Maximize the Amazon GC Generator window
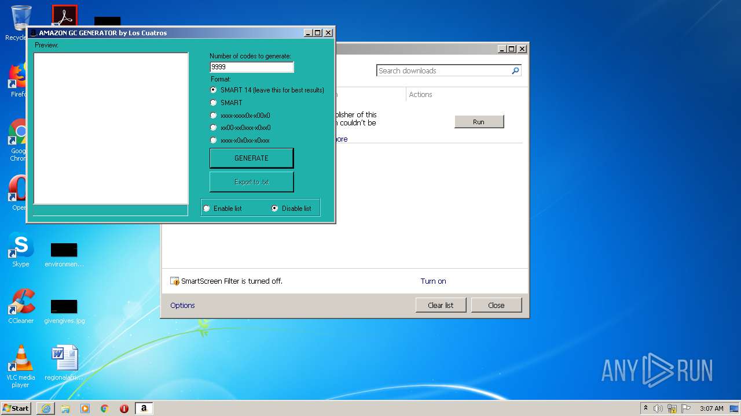Image resolution: width=741 pixels, height=416 pixels. (317, 33)
